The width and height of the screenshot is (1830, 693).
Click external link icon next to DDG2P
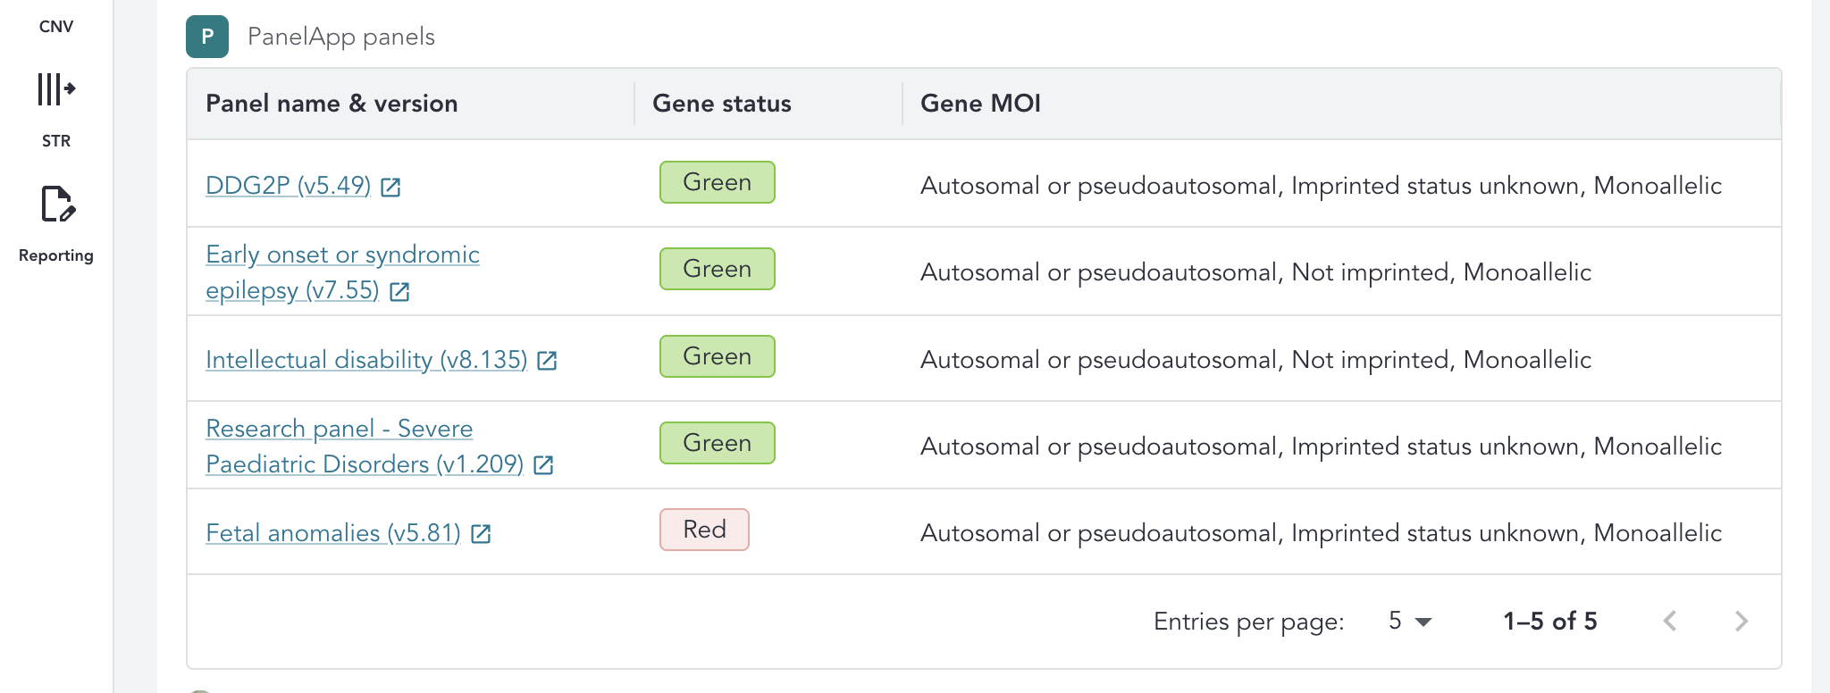tap(390, 187)
